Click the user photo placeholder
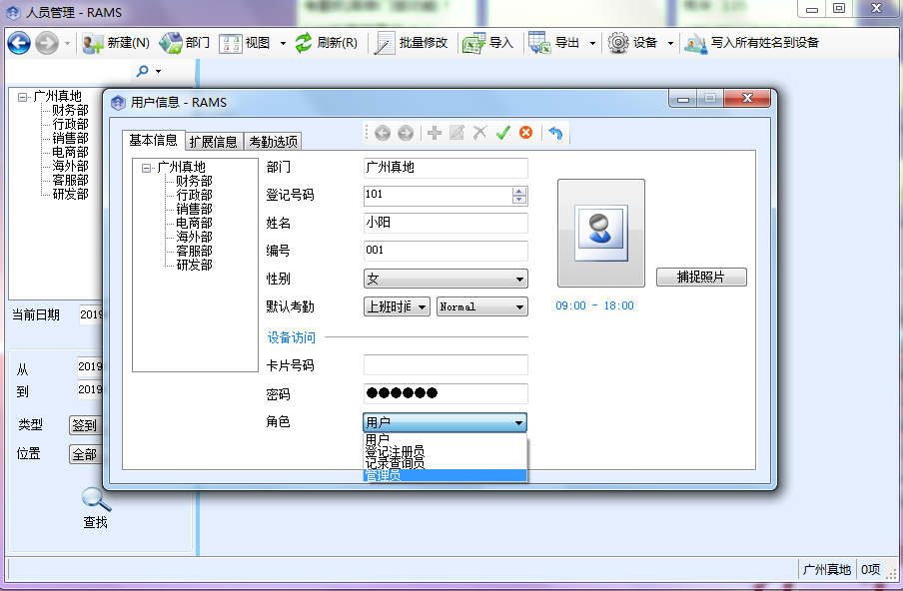This screenshot has height=591, width=903. pos(601,233)
